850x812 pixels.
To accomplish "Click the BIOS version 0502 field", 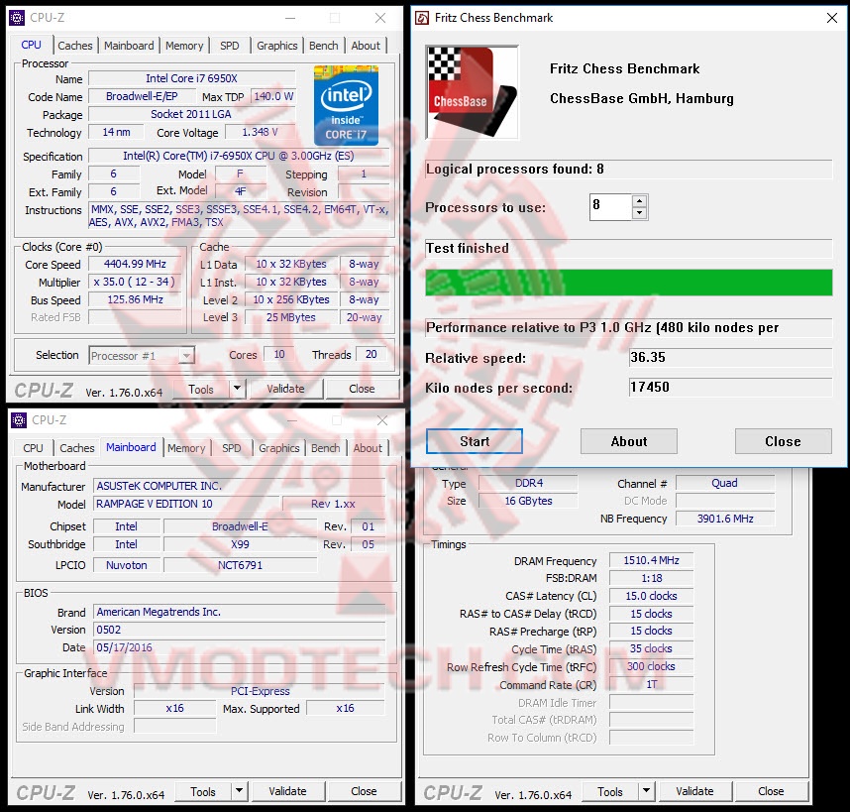I will click(240, 630).
